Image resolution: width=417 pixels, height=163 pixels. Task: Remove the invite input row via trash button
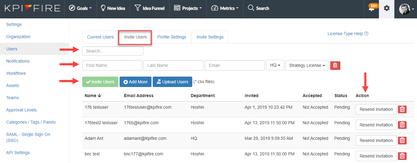pyautogui.click(x=335, y=65)
